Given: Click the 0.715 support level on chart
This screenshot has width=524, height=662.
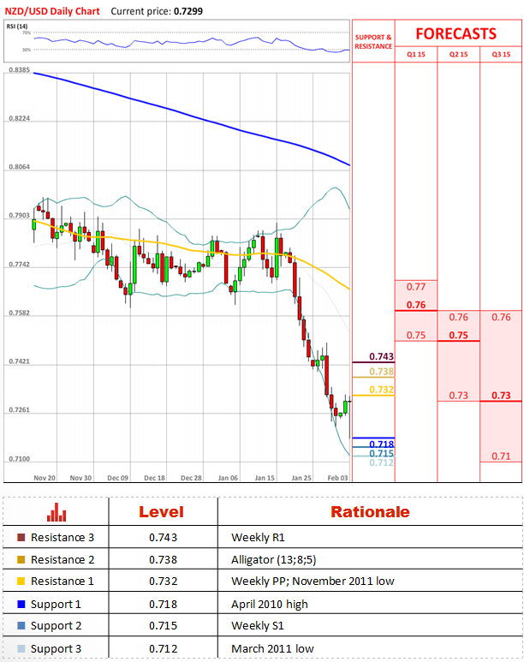Looking at the screenshot, I should coord(381,453).
